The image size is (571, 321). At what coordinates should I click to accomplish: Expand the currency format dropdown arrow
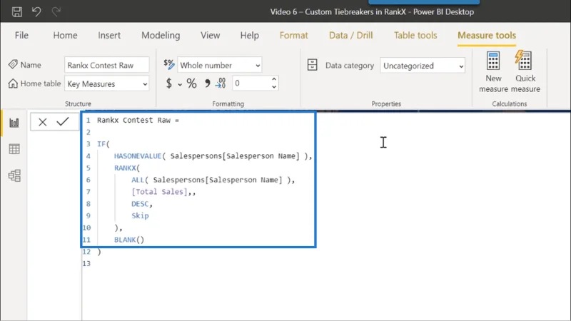180,84
